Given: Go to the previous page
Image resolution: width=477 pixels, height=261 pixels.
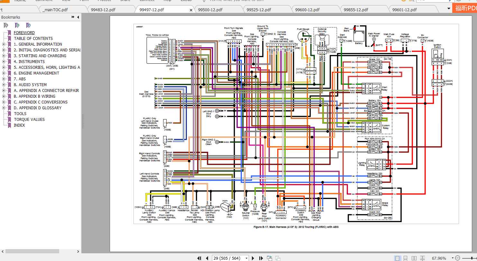Looking at the screenshot, I should click(207, 258).
